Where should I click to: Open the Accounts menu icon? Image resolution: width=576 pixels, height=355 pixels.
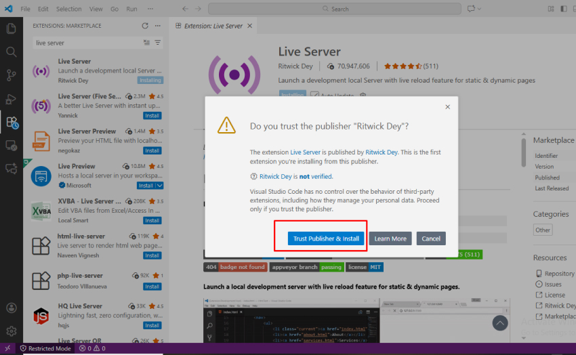click(x=11, y=308)
